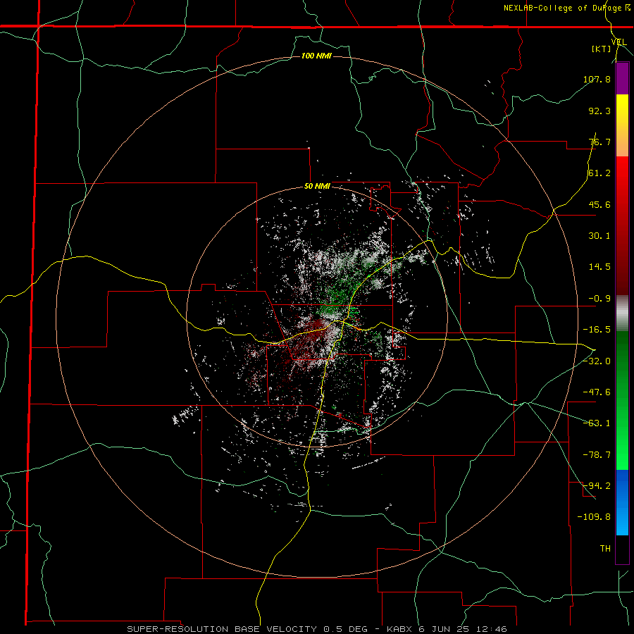
Task: Click the -78.7 velocity scale value
Action: [x=597, y=455]
